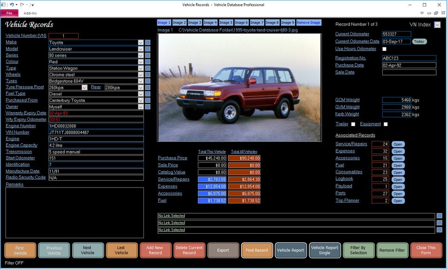Image resolution: width=447 pixels, height=269 pixels.
Task: Open the Trip Planner associated records
Action: tap(398, 201)
